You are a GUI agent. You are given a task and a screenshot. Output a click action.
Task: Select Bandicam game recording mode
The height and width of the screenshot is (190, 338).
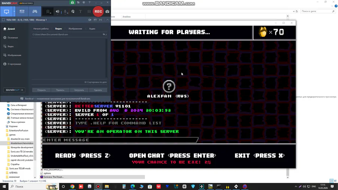point(35,12)
